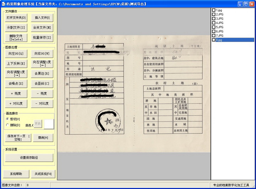The width and height of the screenshot is (256, 189).
Task: Check the box for 6.JPG
Action: pos(214,31)
